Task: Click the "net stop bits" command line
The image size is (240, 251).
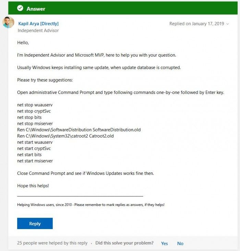Action: (29, 117)
